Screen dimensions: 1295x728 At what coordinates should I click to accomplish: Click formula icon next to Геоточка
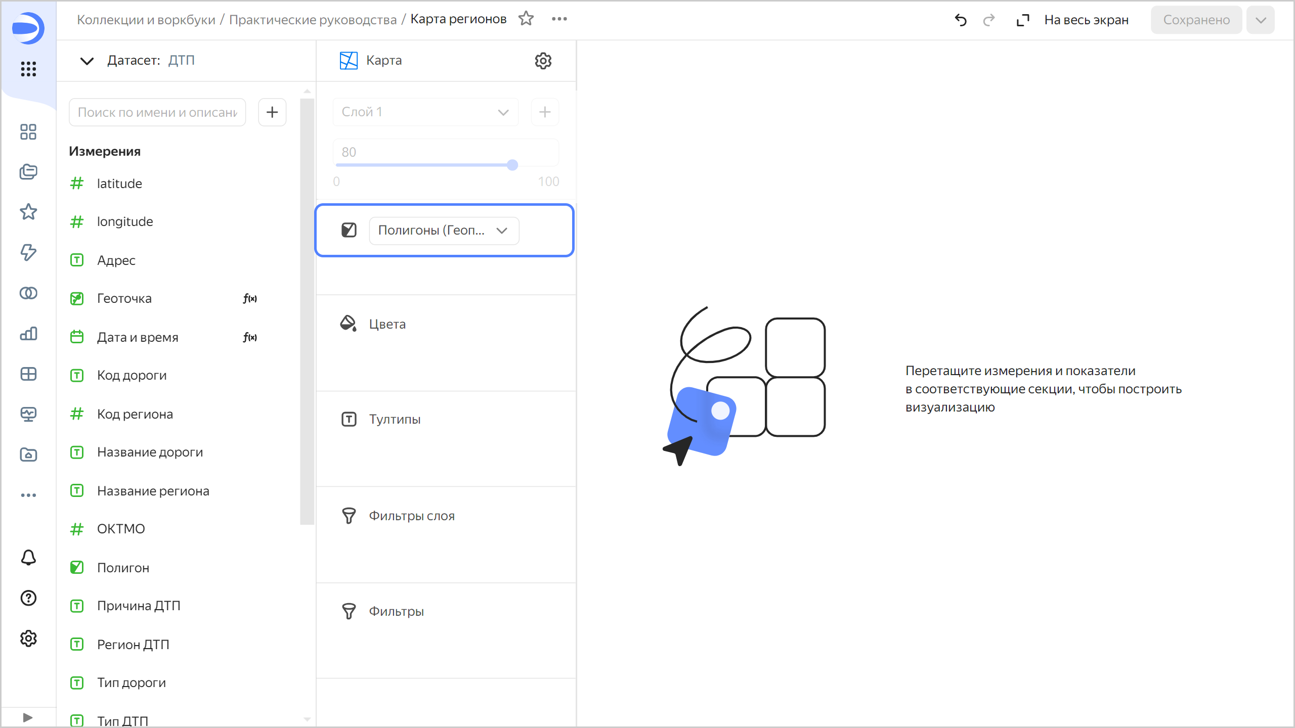[250, 299]
